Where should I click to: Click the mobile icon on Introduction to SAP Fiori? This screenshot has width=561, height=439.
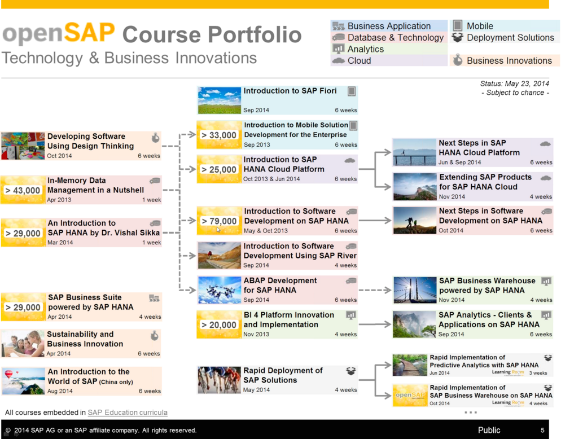[352, 91]
